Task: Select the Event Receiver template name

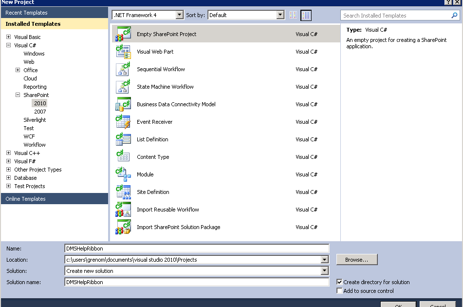Action: pos(154,122)
